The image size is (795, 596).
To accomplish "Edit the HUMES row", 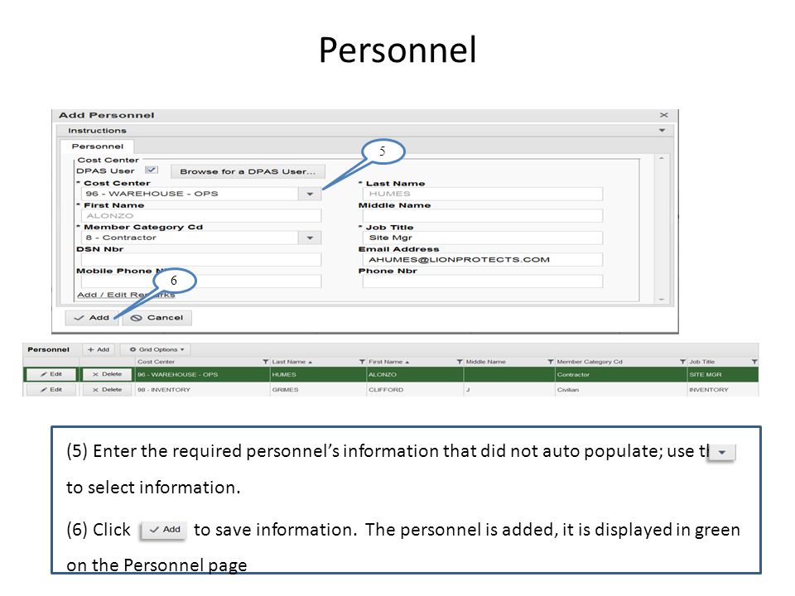I will 51,374.
